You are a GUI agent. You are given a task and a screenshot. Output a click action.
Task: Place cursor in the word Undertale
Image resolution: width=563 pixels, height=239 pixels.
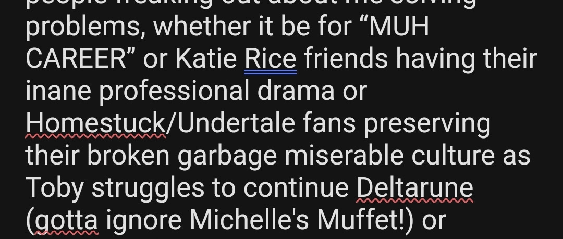236,123
